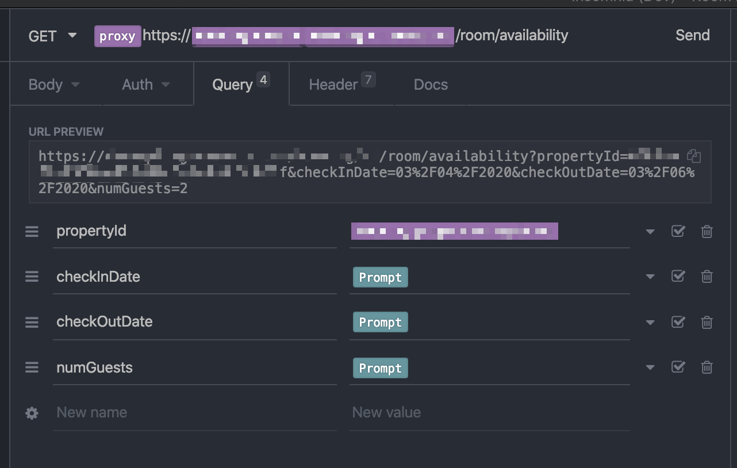Open the Docs tab
This screenshot has height=468, width=737.
(431, 85)
